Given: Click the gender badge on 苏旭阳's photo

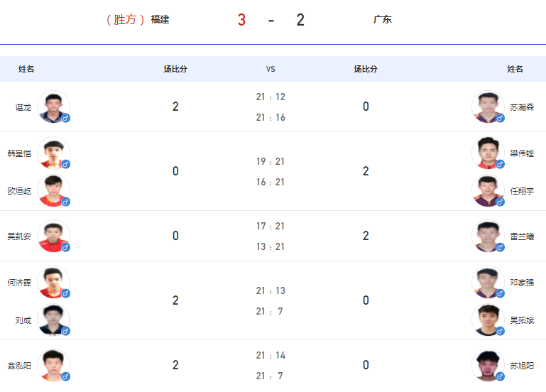Looking at the screenshot, I should pos(500,376).
